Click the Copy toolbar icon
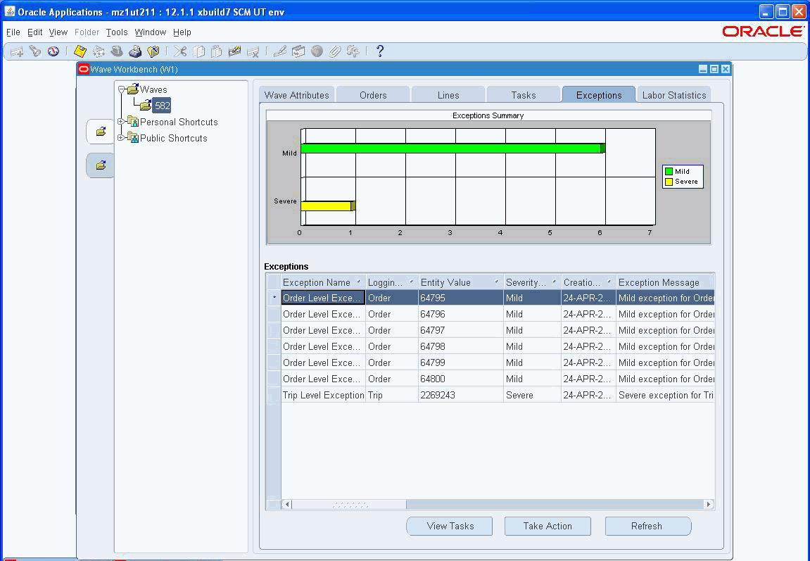 (199, 51)
